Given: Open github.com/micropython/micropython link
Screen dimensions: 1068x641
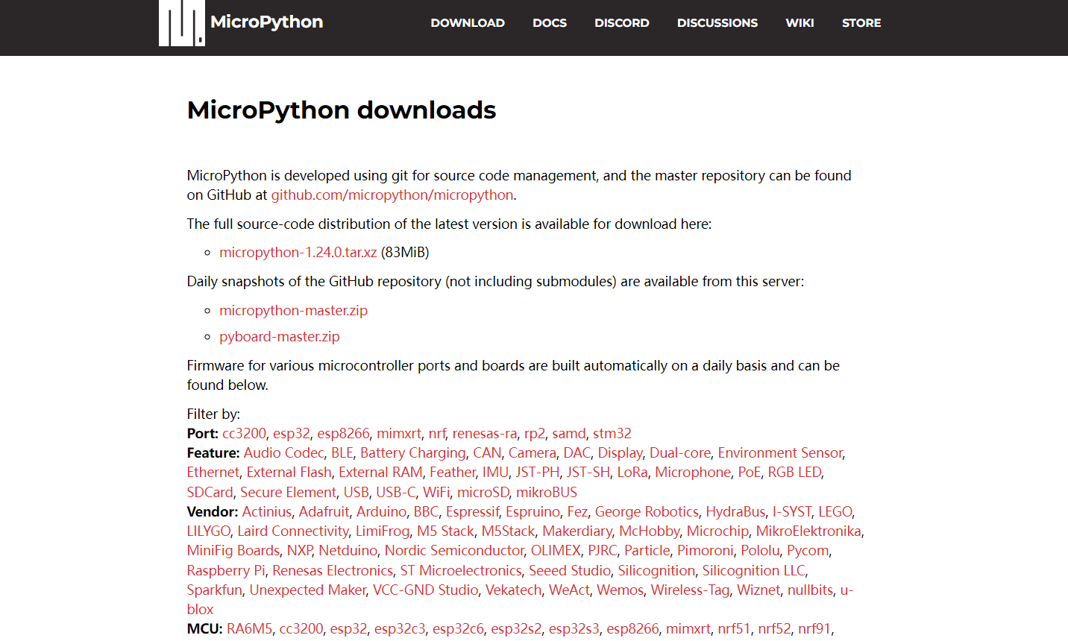Looking at the screenshot, I should (392, 195).
